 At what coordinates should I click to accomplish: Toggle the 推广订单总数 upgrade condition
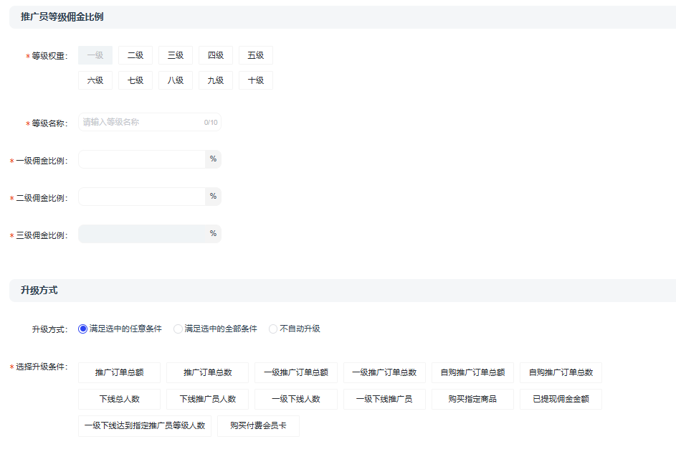207,372
